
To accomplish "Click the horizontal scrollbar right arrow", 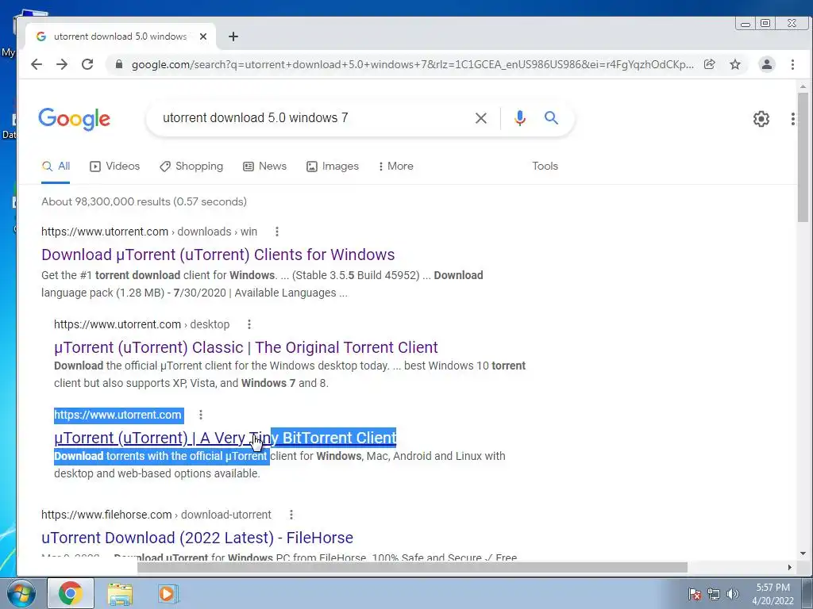I will pos(789,567).
